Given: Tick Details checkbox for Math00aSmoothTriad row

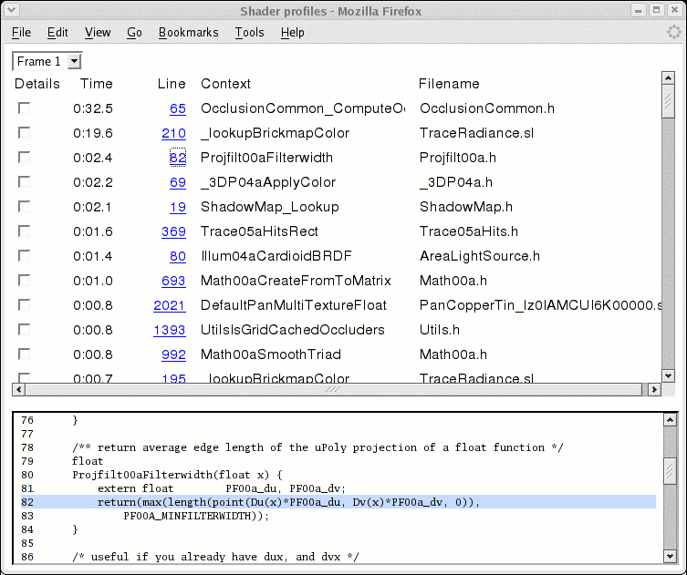Looking at the screenshot, I should tap(24, 354).
